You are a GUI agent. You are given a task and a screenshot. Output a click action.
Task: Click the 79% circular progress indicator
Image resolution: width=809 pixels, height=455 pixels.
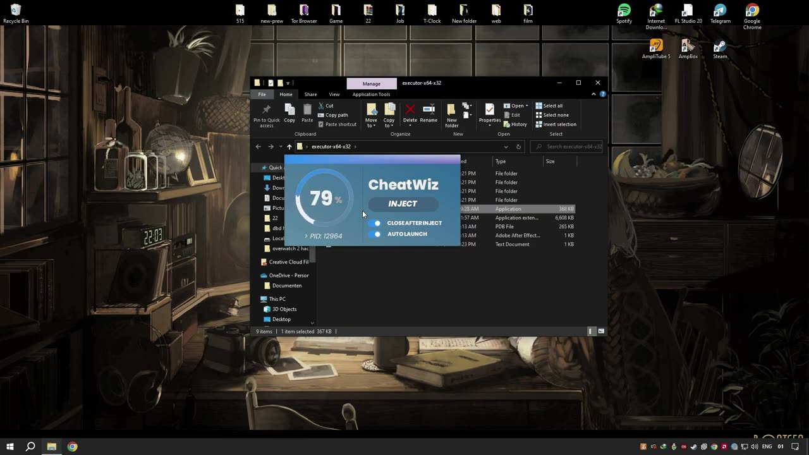click(324, 198)
